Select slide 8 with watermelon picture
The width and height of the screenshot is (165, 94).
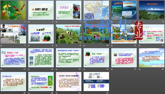[x=41, y=34]
